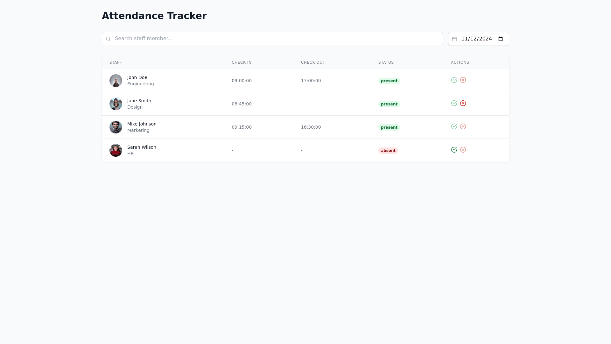Click the Status column header

pyautogui.click(x=386, y=62)
